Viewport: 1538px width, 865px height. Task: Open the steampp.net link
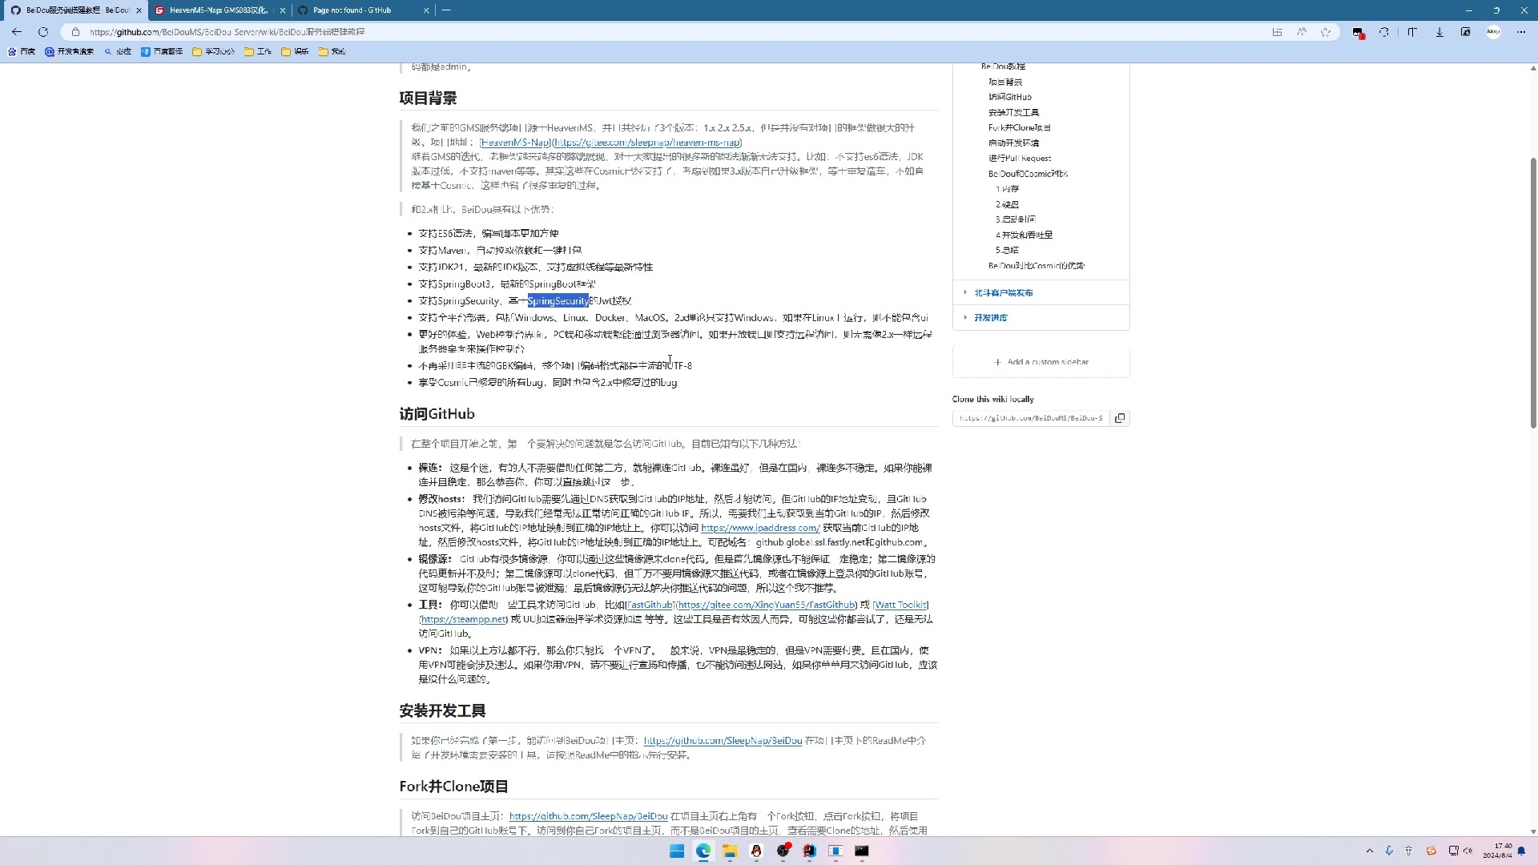tap(464, 620)
